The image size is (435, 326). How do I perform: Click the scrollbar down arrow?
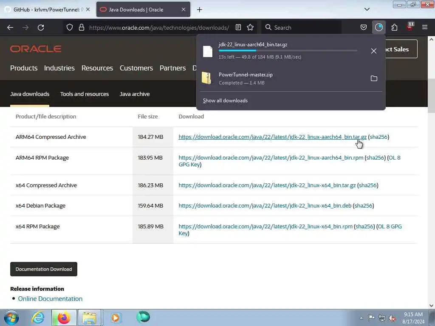(431, 306)
